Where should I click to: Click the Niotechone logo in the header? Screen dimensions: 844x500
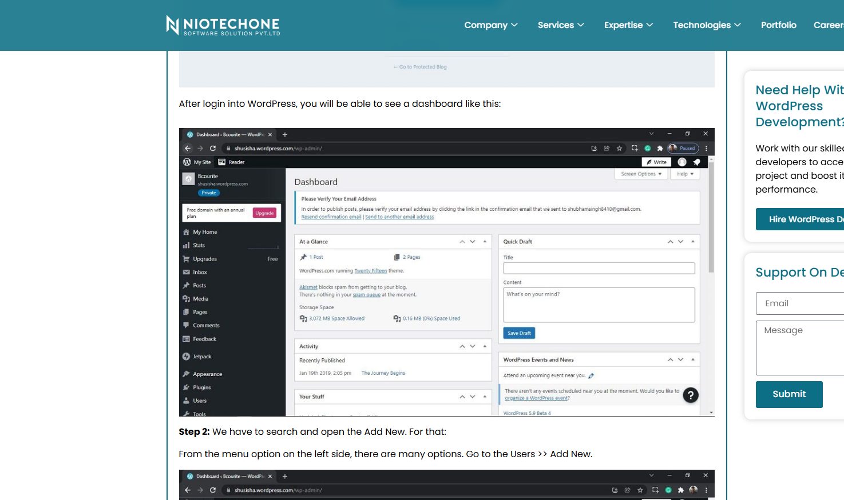(223, 26)
